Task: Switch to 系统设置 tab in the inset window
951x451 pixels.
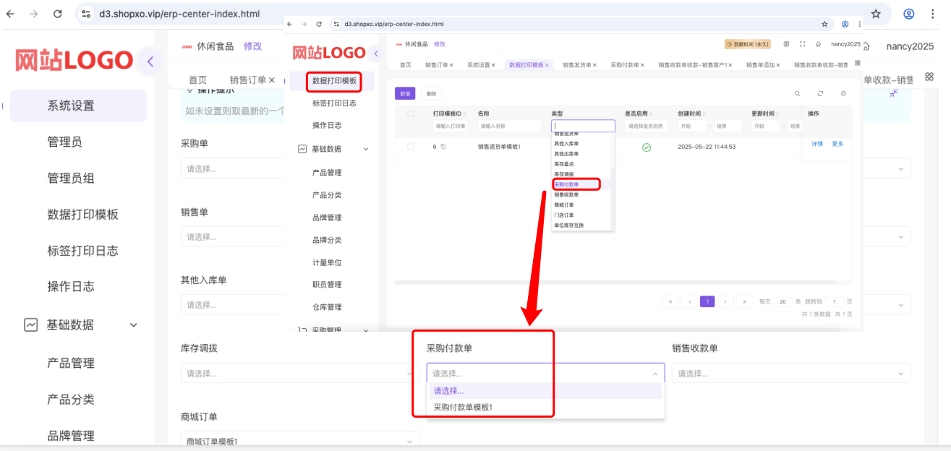Action: tap(478, 64)
